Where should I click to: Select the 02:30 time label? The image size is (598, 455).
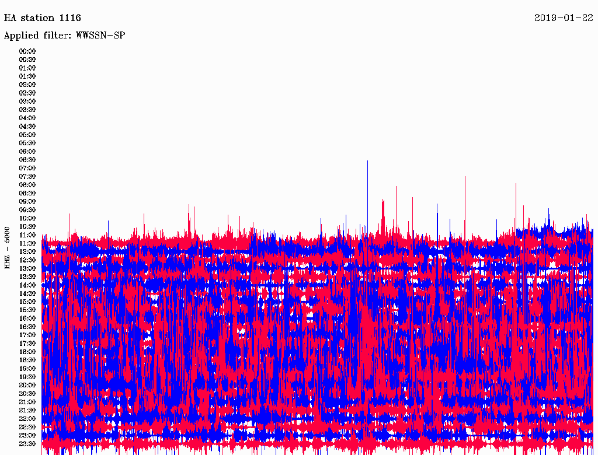coord(27,93)
